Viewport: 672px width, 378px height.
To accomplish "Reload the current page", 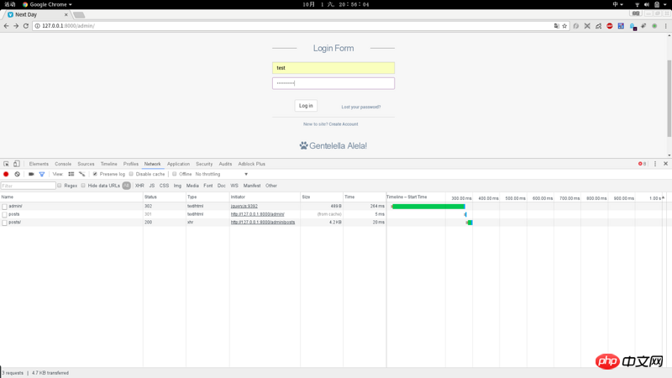I will pos(26,26).
